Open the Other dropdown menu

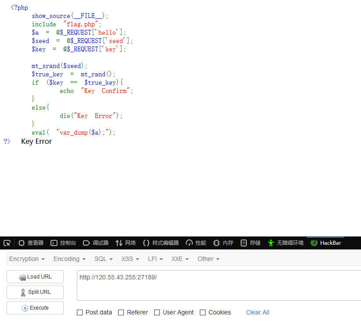coord(209,259)
